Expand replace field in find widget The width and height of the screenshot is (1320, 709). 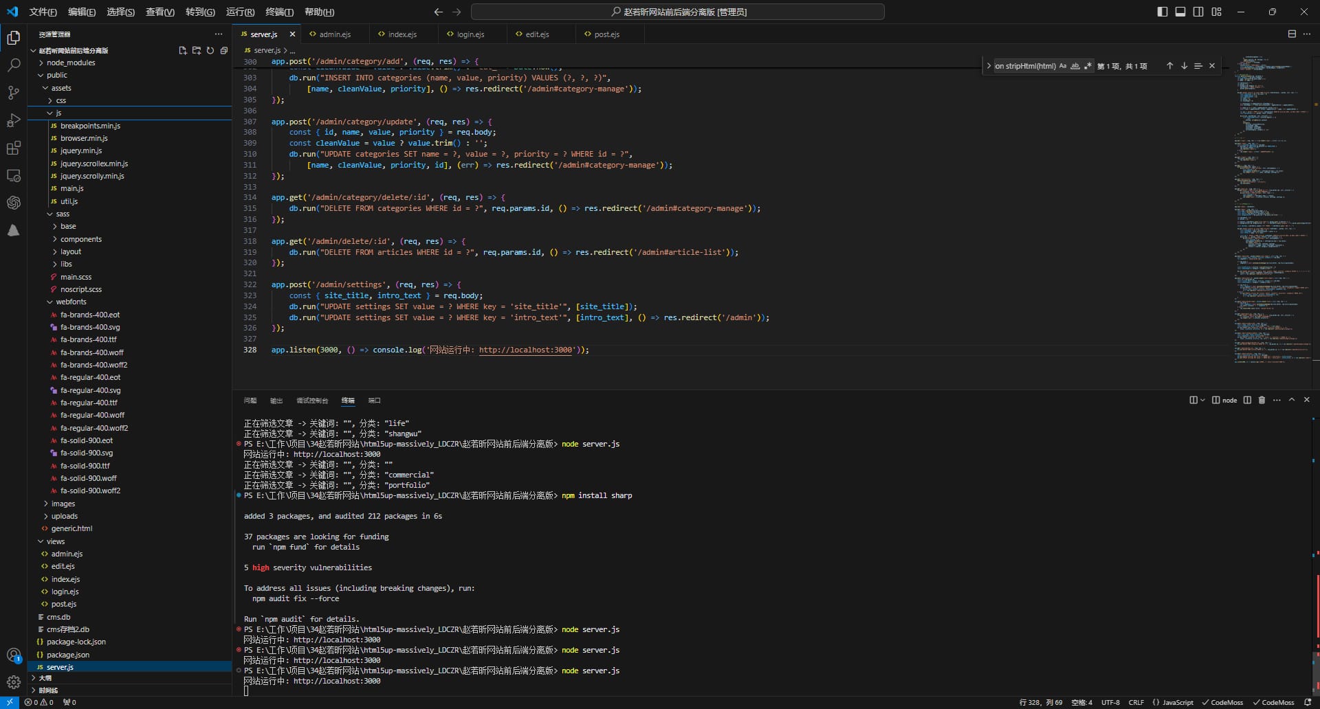989,66
